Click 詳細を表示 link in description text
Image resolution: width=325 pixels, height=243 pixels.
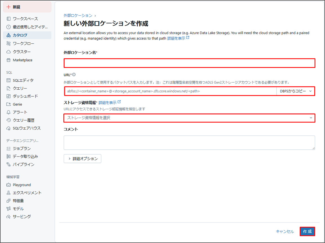coord(176,38)
